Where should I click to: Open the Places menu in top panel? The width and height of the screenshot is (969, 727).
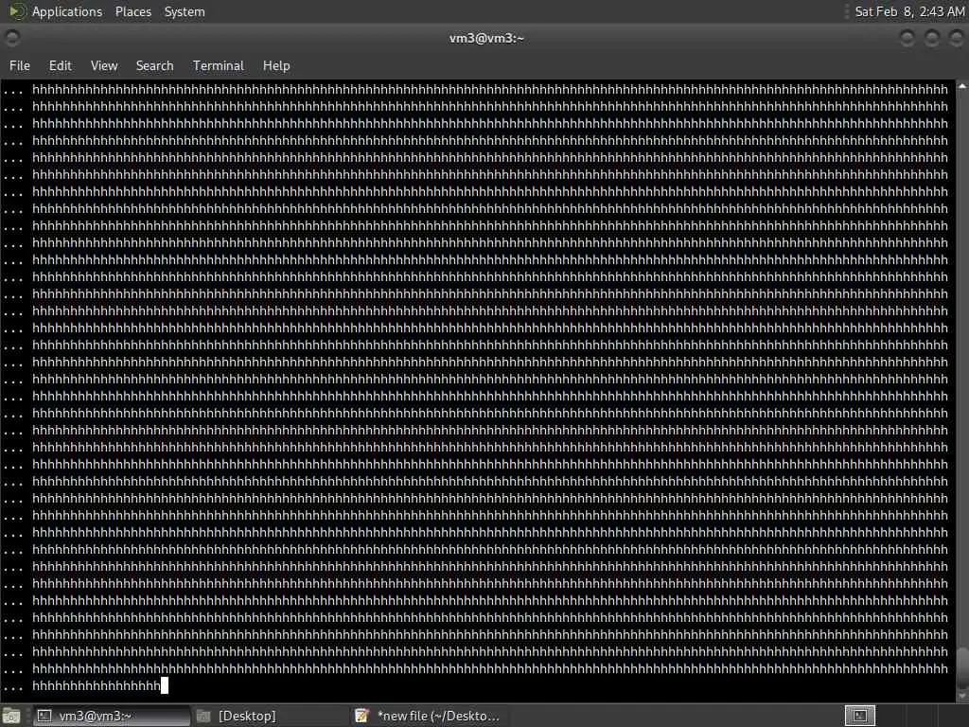(x=132, y=11)
